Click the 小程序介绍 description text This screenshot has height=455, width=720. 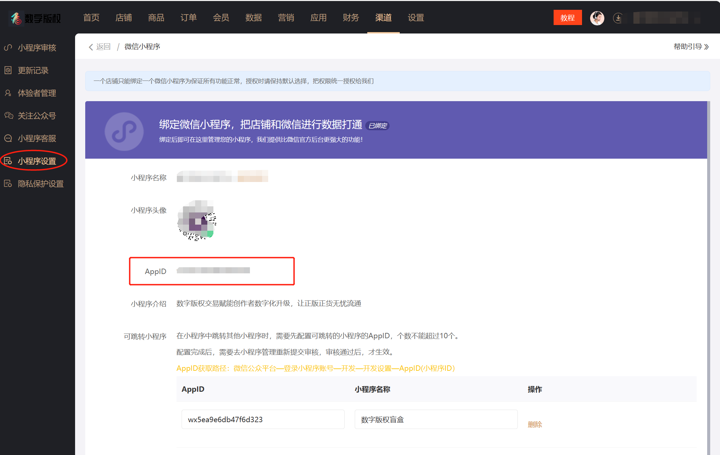click(269, 303)
